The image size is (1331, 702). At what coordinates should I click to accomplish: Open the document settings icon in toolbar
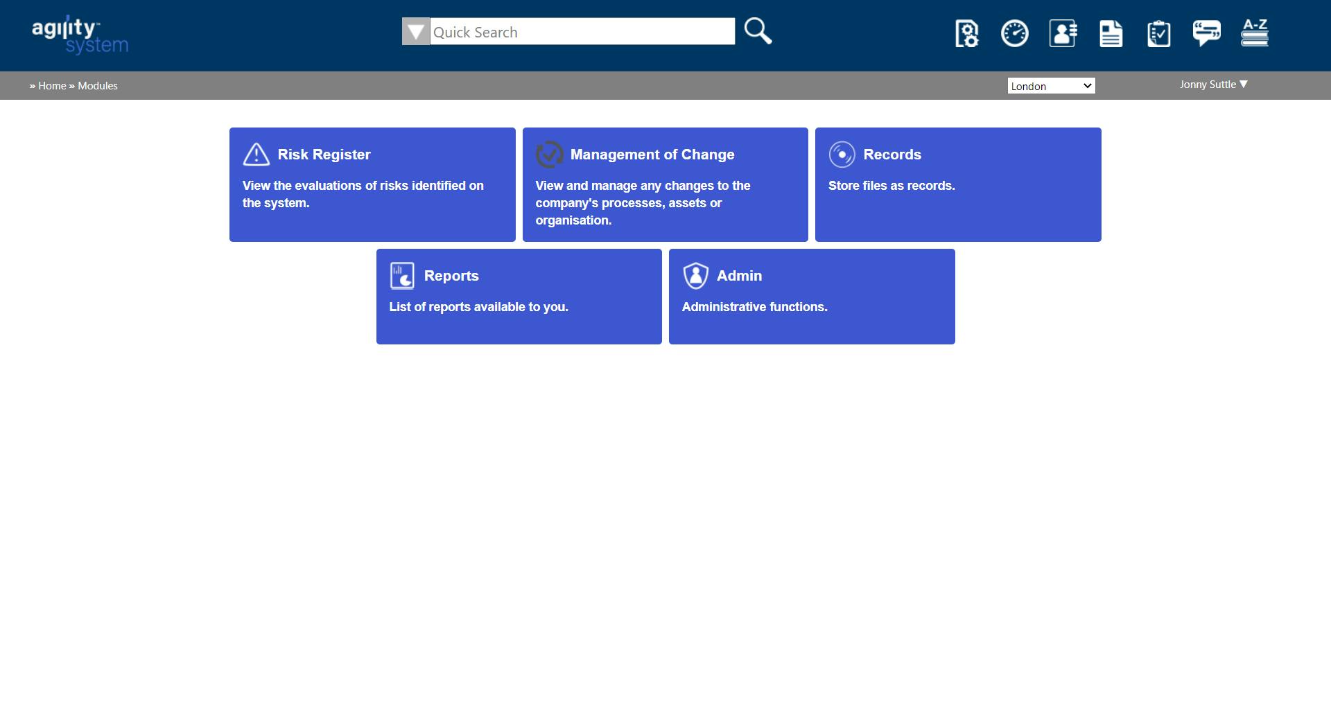[966, 33]
